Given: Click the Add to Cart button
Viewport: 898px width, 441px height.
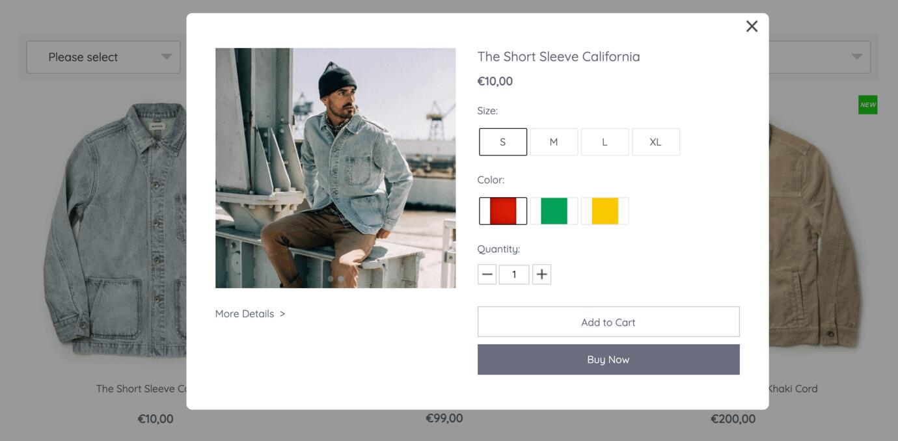Looking at the screenshot, I should coord(608,322).
